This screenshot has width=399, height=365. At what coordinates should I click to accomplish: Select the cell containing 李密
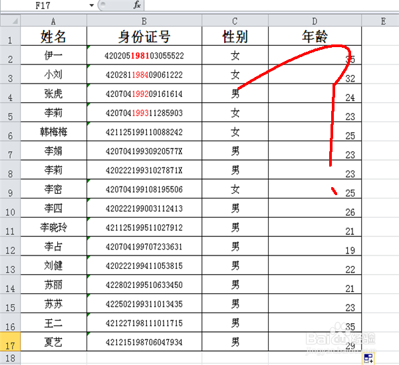[x=54, y=189]
